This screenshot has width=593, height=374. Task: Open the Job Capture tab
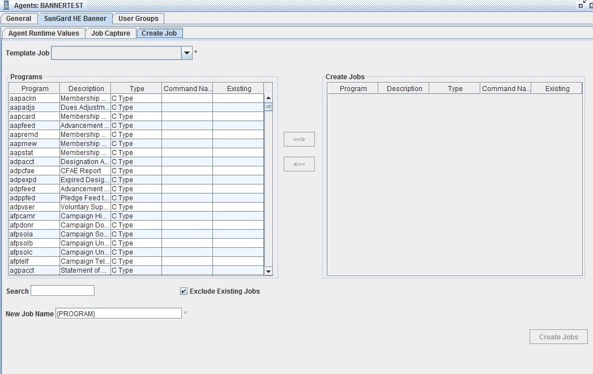click(111, 33)
